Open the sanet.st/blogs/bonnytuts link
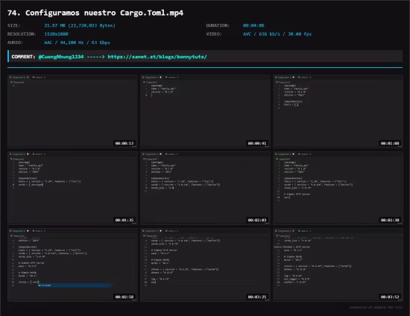 click(x=157, y=57)
